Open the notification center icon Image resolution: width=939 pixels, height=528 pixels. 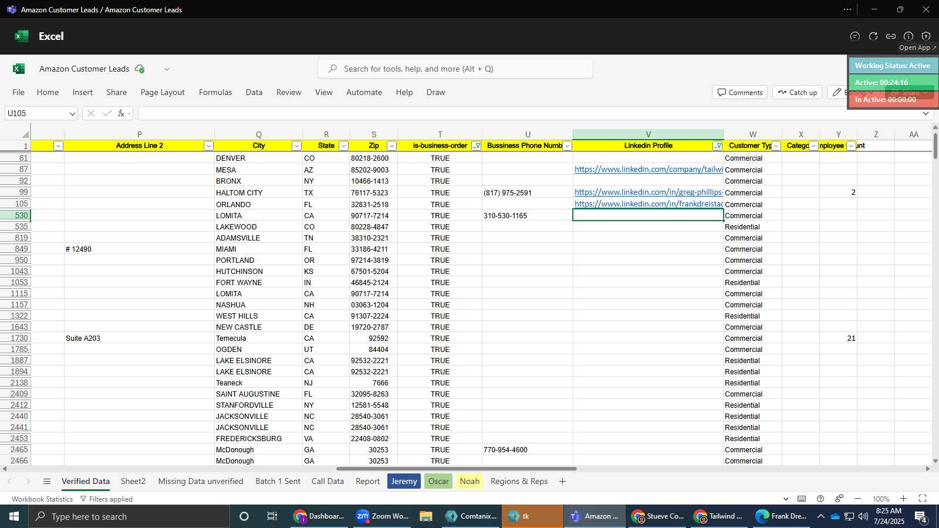(921, 516)
